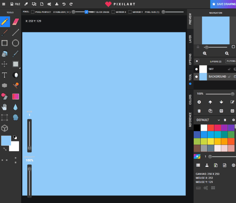
Task: Select the Text tool
Action: [4, 75]
